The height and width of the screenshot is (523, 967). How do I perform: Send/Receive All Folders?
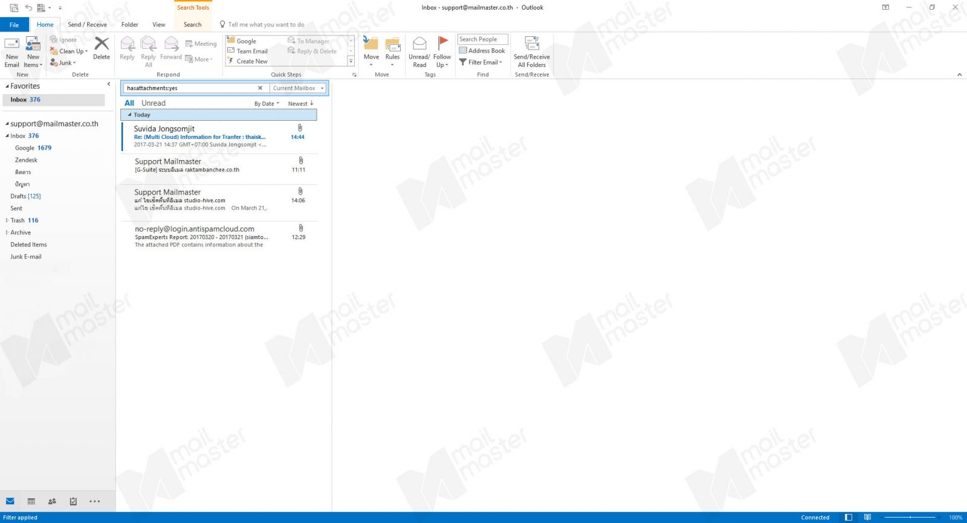tap(532, 52)
